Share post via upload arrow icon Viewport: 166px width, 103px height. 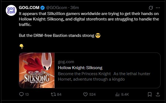click(x=158, y=94)
